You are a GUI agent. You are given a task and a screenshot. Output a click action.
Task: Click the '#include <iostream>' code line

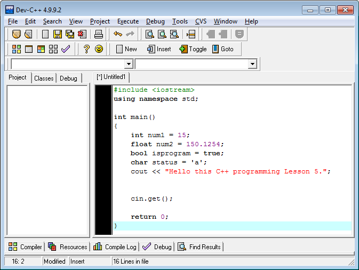pos(154,90)
